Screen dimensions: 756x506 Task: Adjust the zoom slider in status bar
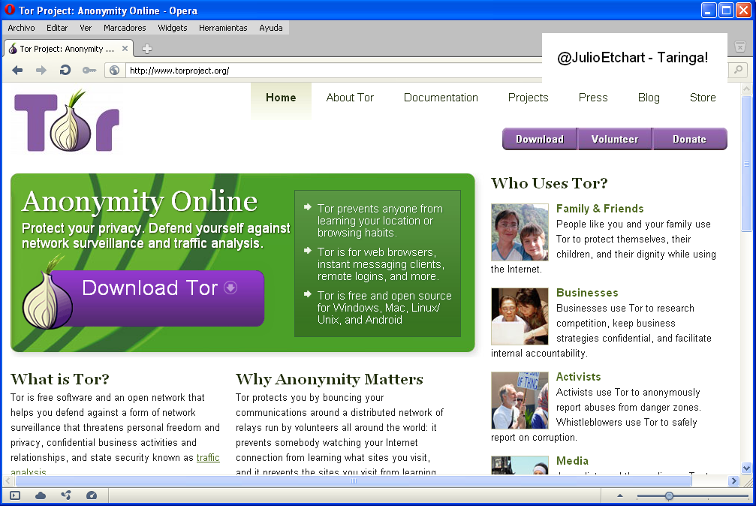[669, 495]
